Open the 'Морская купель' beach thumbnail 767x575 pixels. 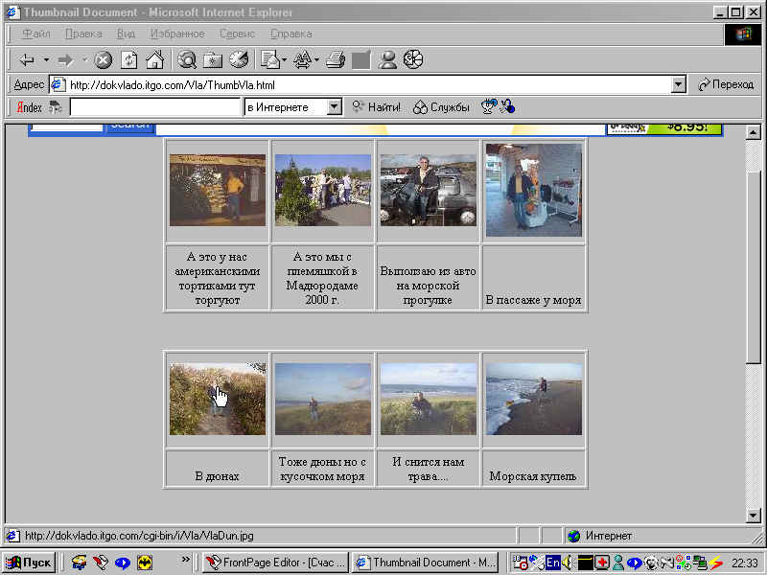pyautogui.click(x=533, y=399)
